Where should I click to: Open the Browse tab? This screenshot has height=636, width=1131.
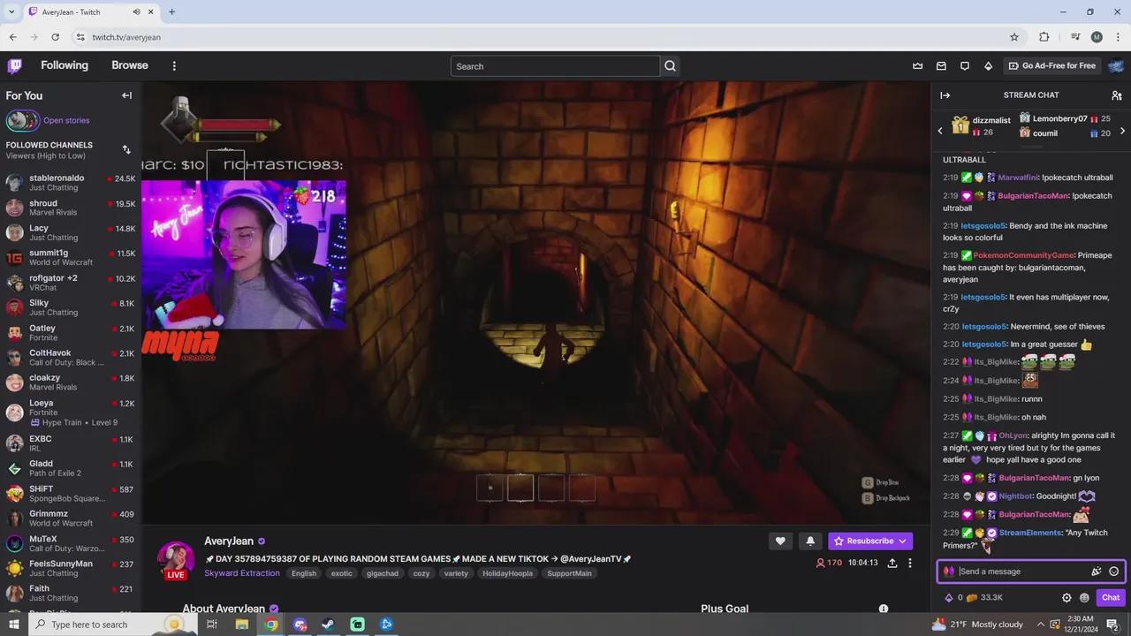130,65
